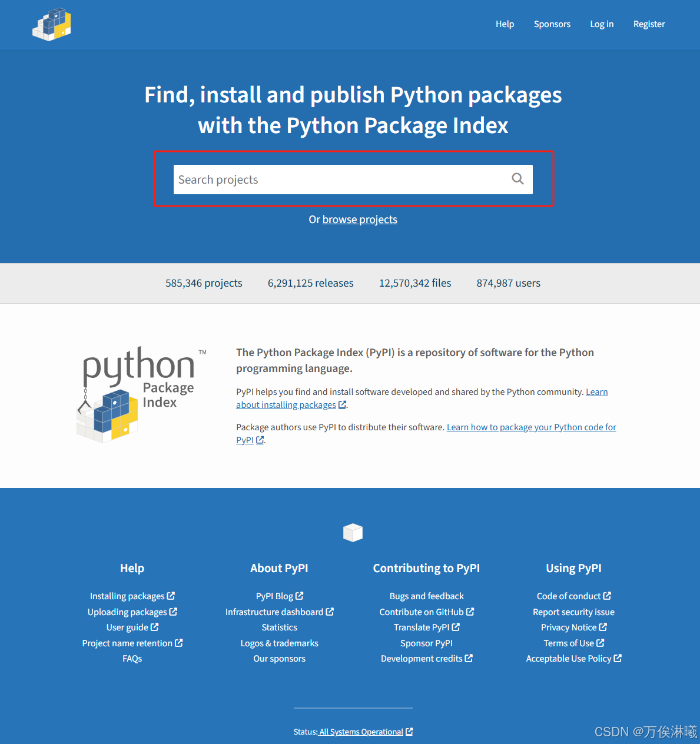This screenshot has height=744, width=700.
Task: Click the 12,570,342 files statistic text
Action: pos(415,283)
